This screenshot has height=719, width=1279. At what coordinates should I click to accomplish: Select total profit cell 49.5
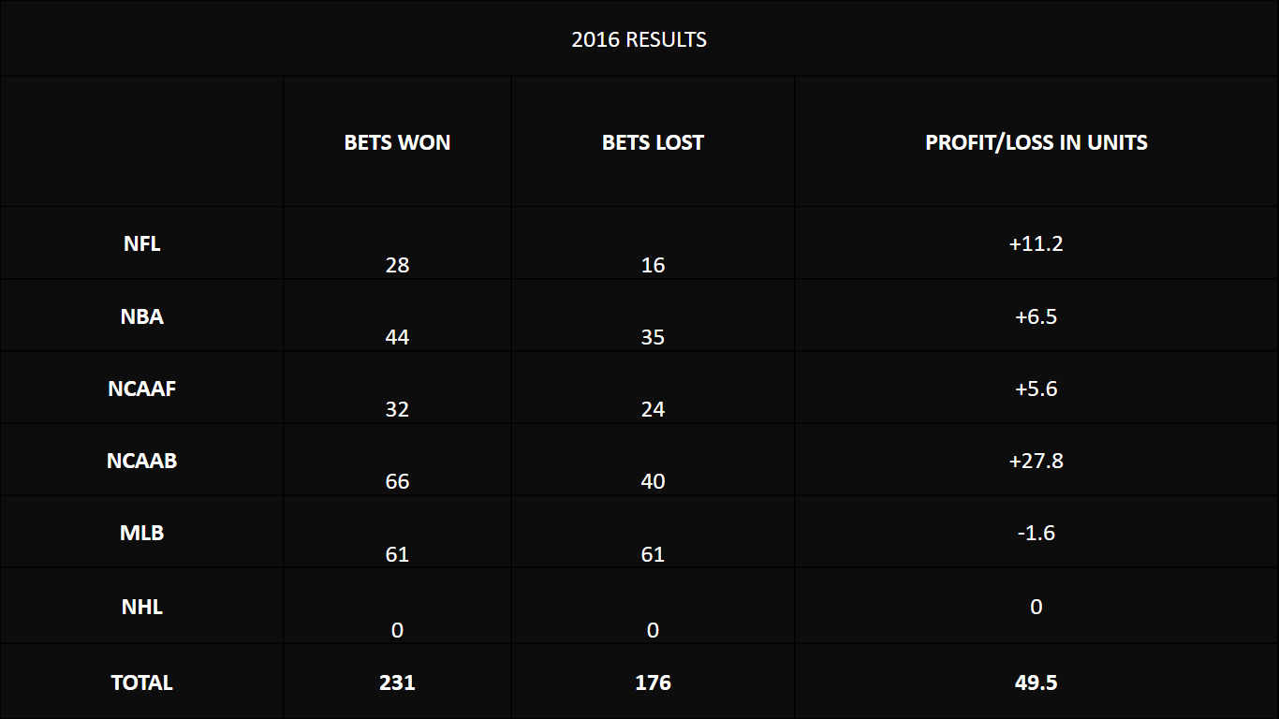(x=1036, y=682)
